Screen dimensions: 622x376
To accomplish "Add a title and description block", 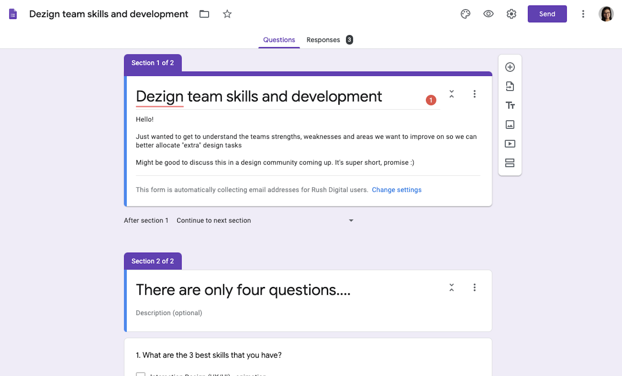I will click(x=510, y=106).
